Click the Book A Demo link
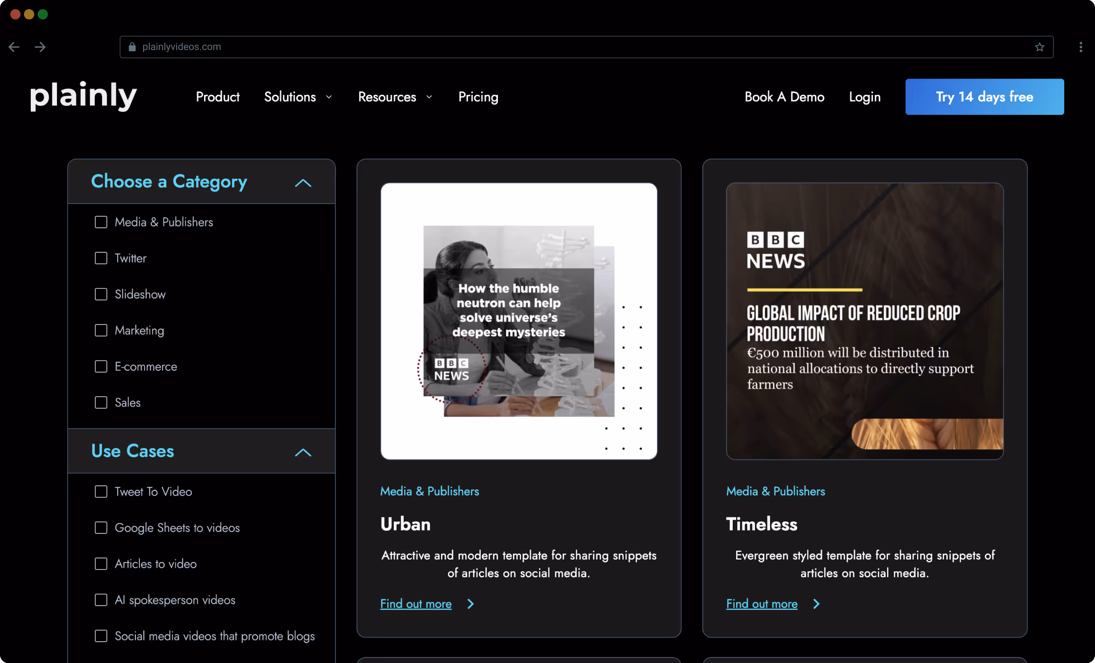The image size is (1095, 663). click(784, 97)
